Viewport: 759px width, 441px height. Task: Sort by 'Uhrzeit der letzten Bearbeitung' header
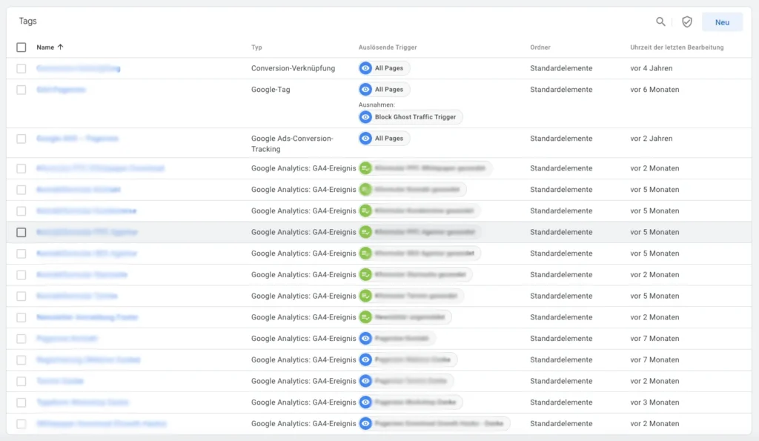pos(677,47)
